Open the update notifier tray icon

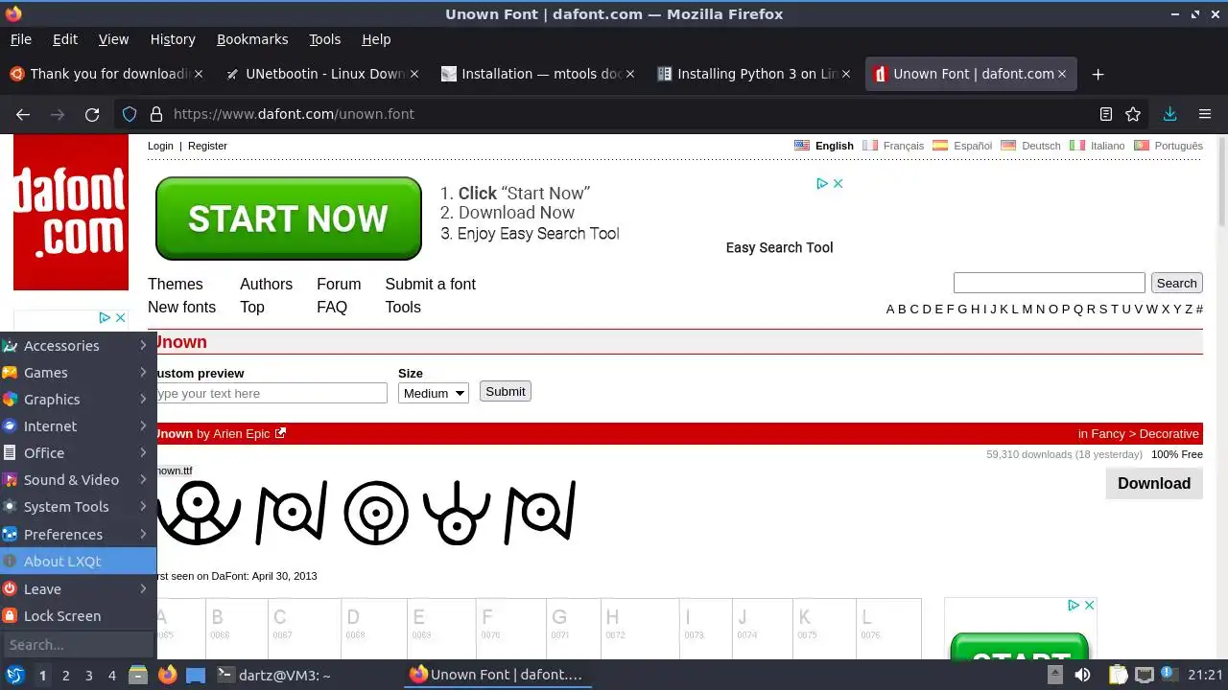(1169, 675)
